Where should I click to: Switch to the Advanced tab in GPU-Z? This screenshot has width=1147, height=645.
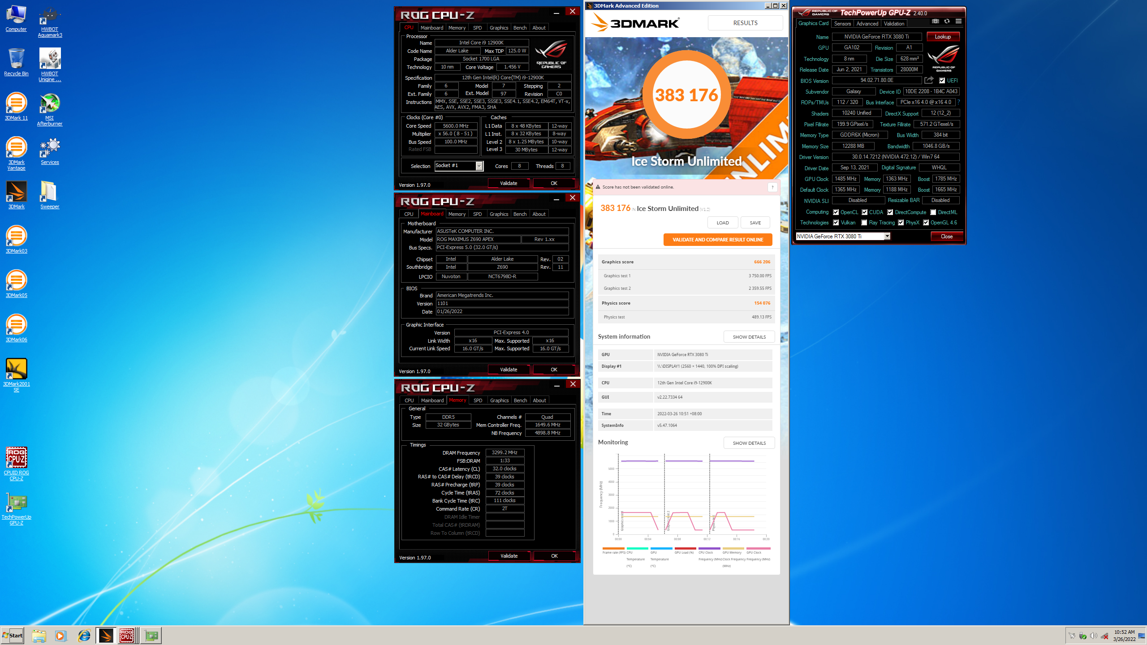click(867, 24)
